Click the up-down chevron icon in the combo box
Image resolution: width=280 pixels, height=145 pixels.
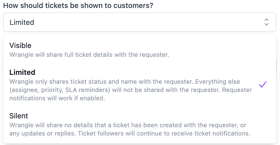tap(266, 22)
